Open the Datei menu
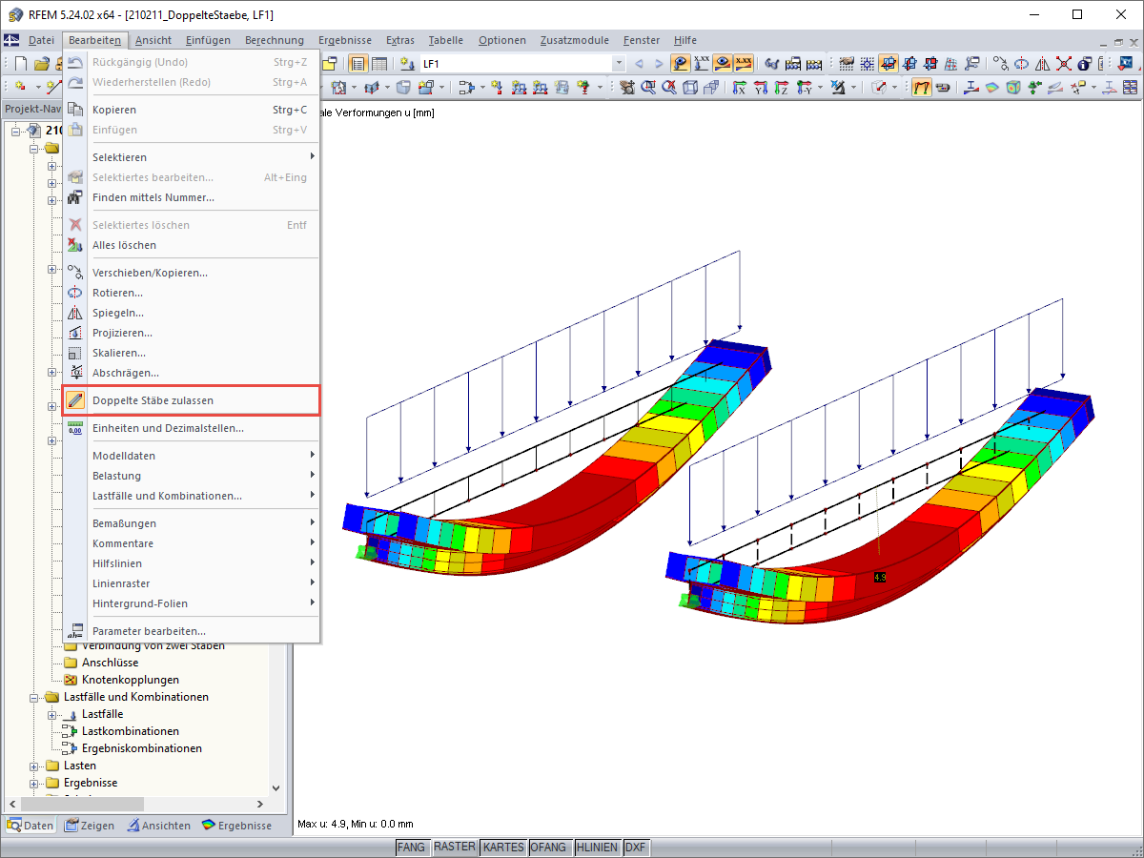The image size is (1144, 858). tap(41, 40)
